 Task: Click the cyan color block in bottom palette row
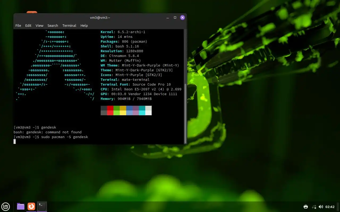coord(142,113)
